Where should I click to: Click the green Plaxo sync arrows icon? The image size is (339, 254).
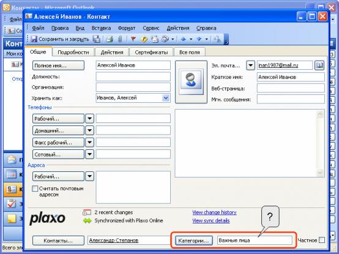(88, 221)
